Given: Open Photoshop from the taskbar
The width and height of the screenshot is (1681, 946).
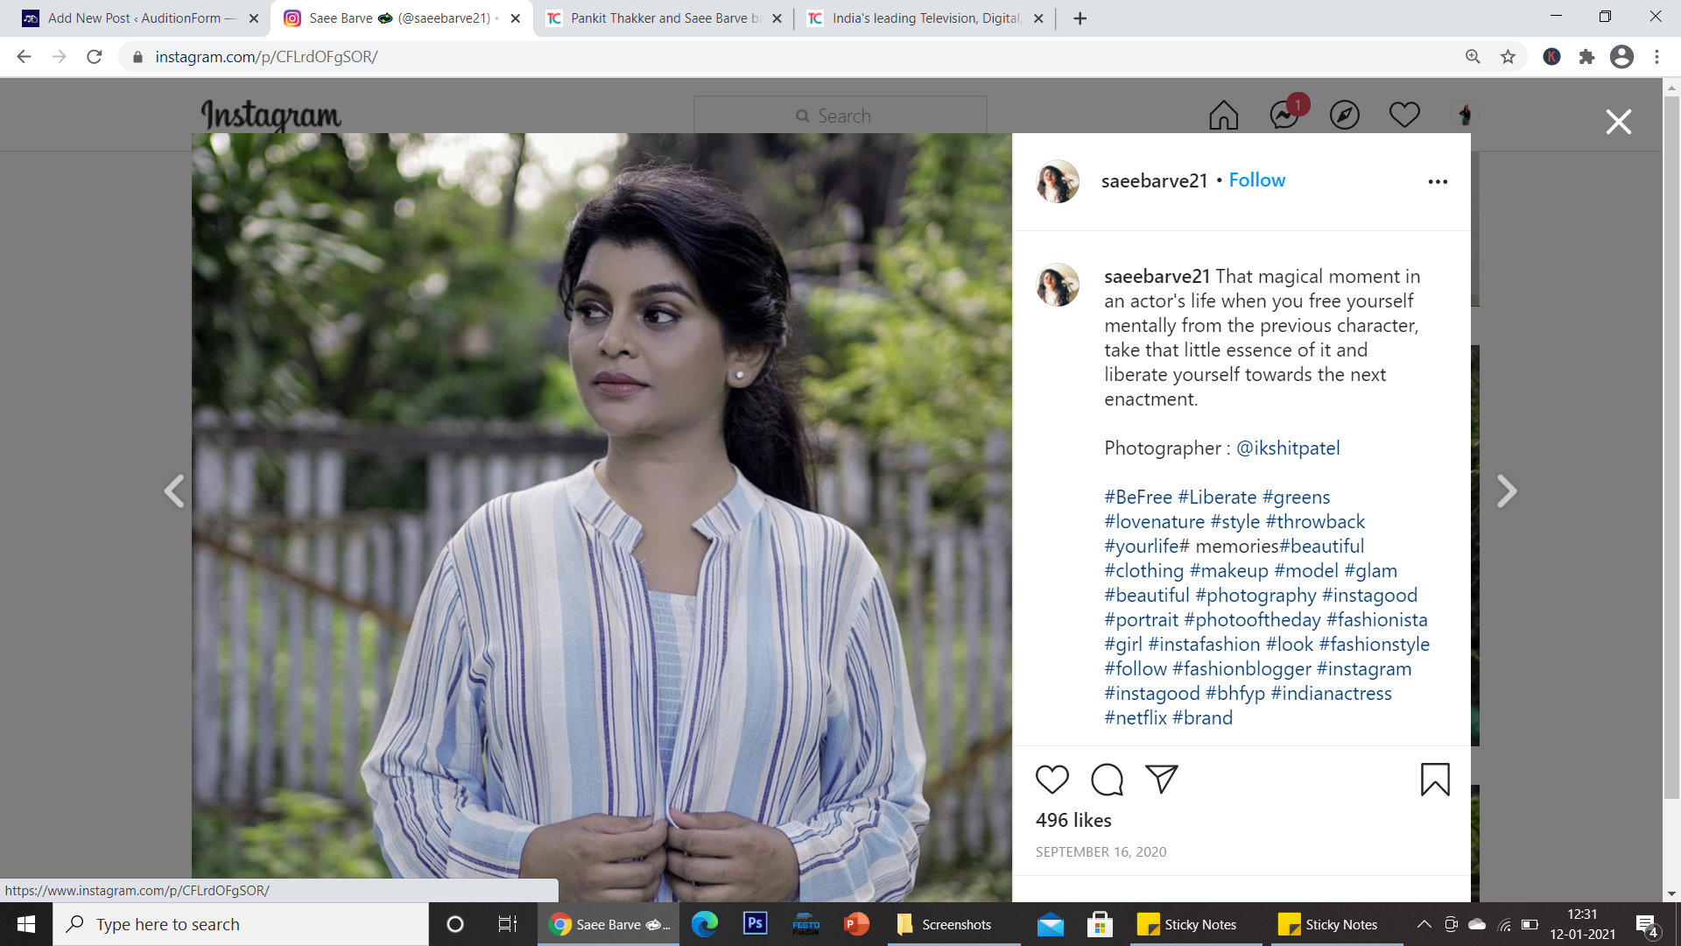Looking at the screenshot, I should tap(755, 923).
